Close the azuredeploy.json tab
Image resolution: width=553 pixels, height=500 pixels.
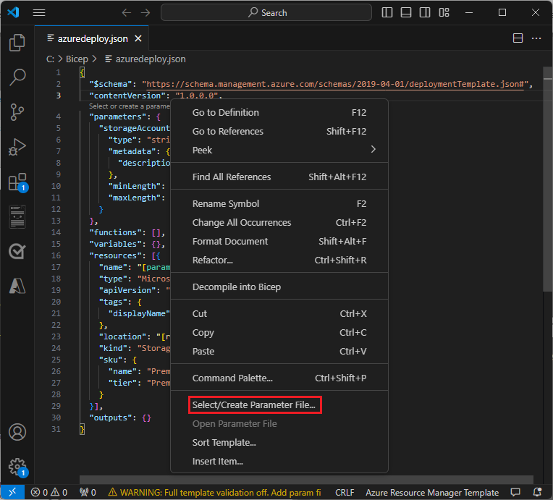pos(138,38)
